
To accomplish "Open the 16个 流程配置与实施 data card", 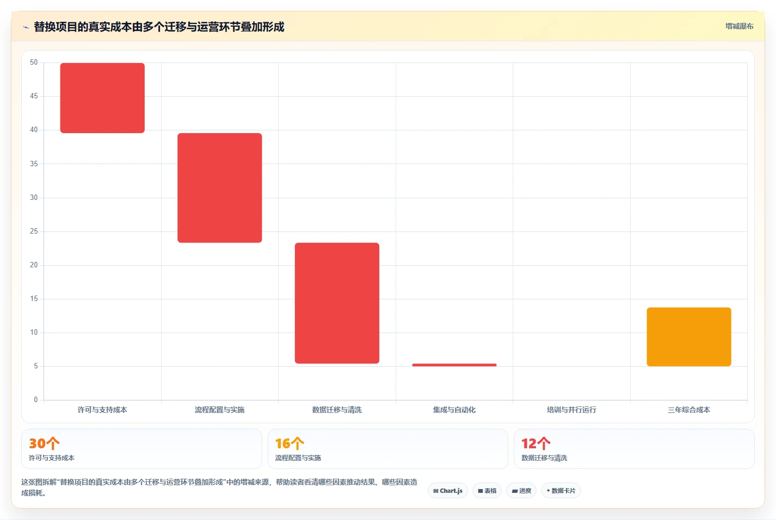I will point(387,449).
